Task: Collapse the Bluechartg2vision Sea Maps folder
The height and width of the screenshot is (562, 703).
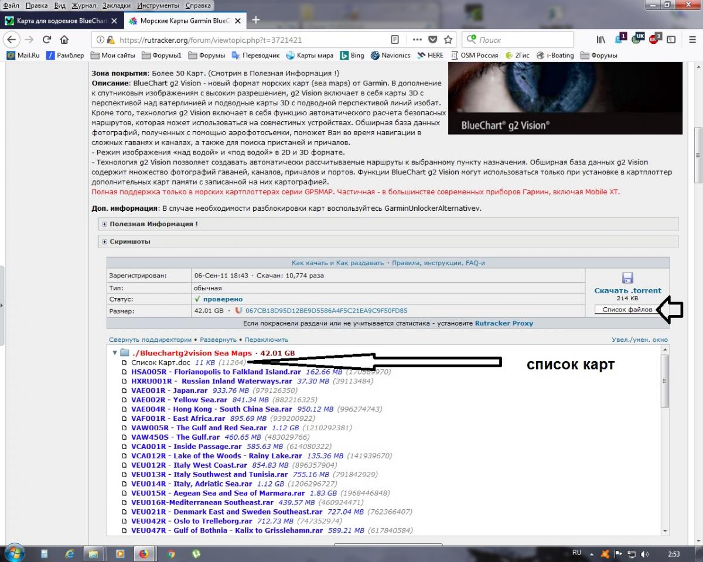Action: (114, 353)
